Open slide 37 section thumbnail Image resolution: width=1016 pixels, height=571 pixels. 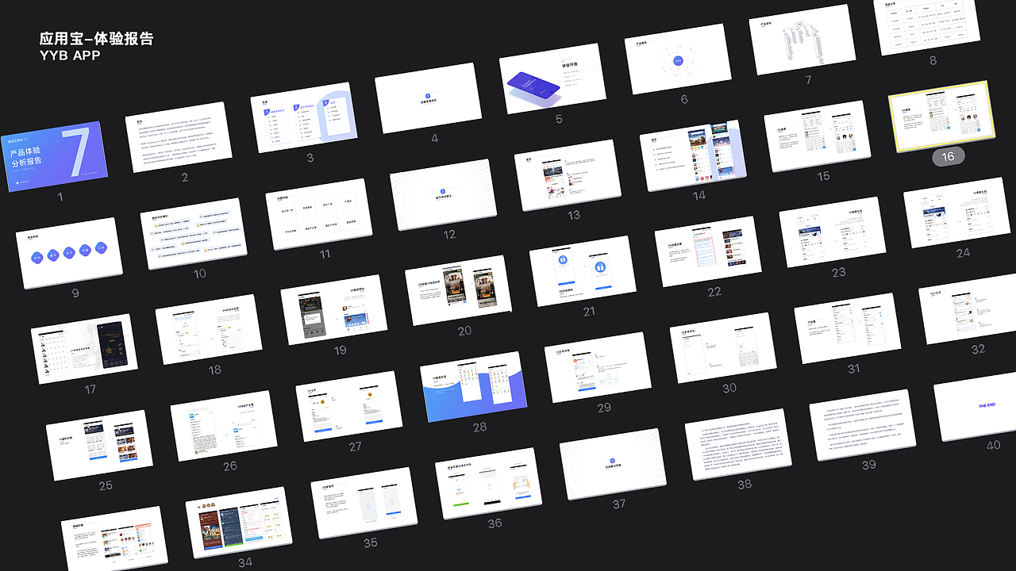tap(614, 465)
